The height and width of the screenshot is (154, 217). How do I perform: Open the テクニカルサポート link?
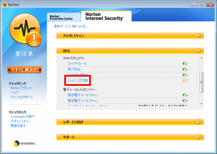[22, 97]
